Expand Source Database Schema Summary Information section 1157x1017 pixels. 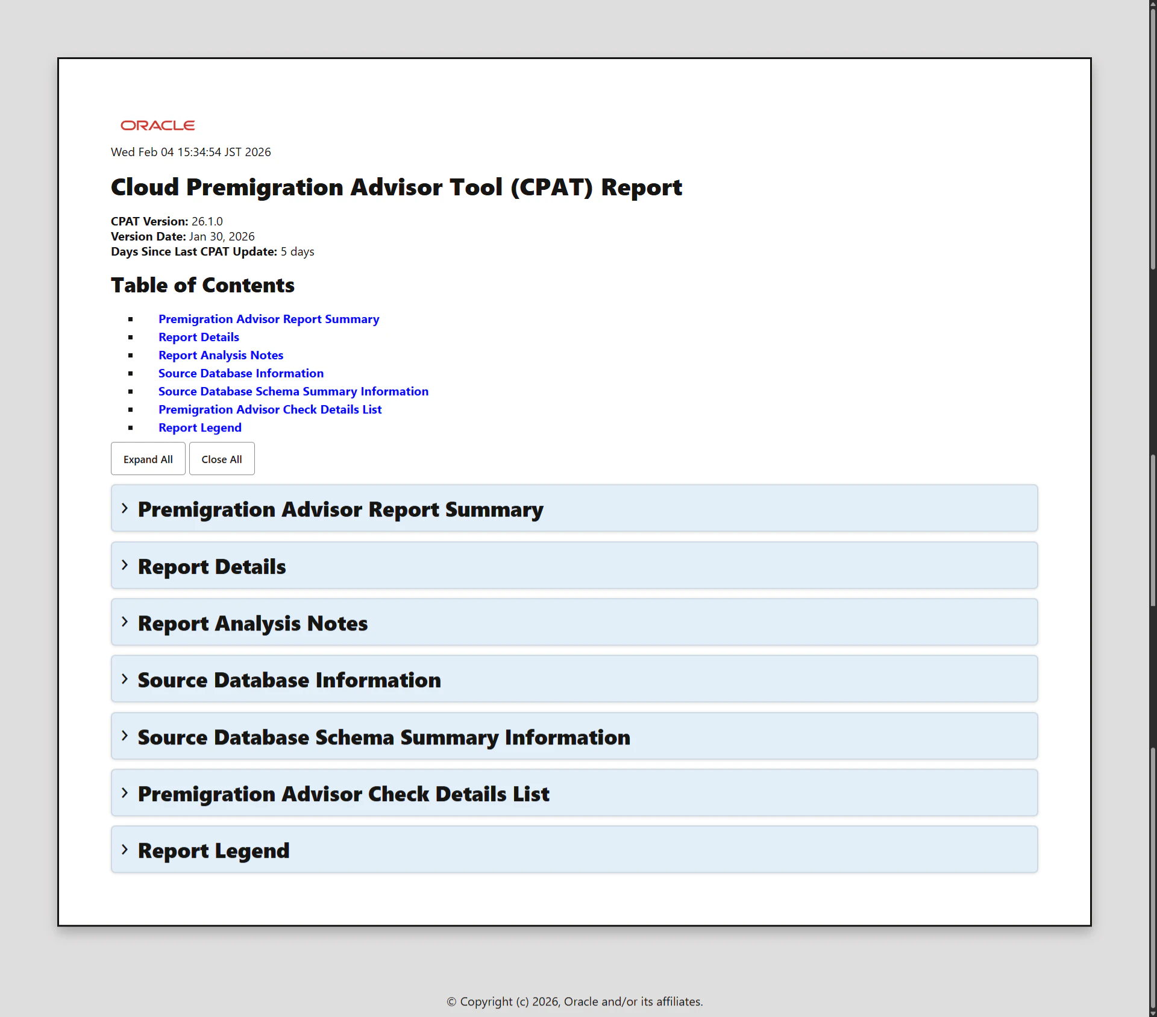574,736
